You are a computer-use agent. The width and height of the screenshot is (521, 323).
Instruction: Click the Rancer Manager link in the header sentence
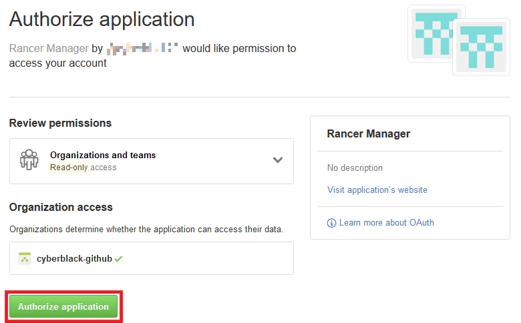(x=49, y=49)
